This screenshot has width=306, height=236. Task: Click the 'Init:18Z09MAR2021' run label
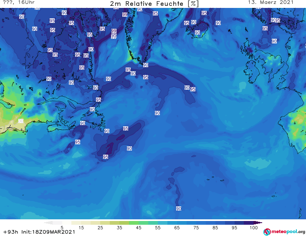click(48, 232)
